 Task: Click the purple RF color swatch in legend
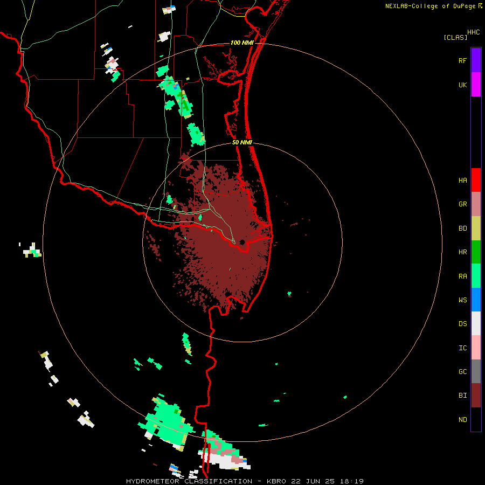pos(476,60)
